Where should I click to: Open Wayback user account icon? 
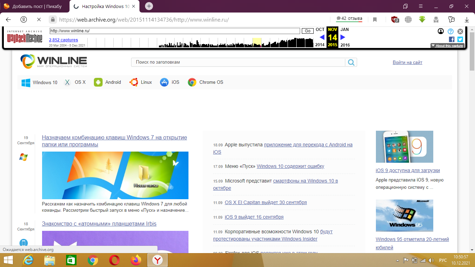click(441, 31)
